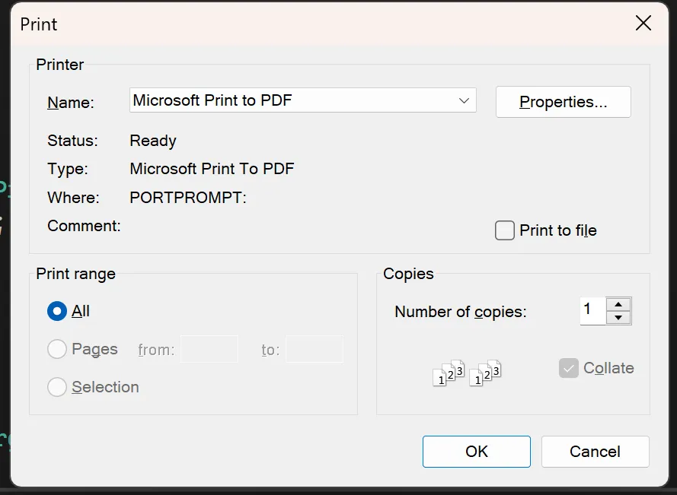The height and width of the screenshot is (495, 677).
Task: Click the pages 'from' input box
Action: point(209,350)
